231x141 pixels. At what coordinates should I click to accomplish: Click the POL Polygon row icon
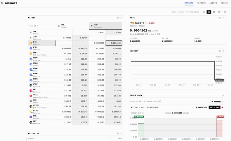coord(31,117)
